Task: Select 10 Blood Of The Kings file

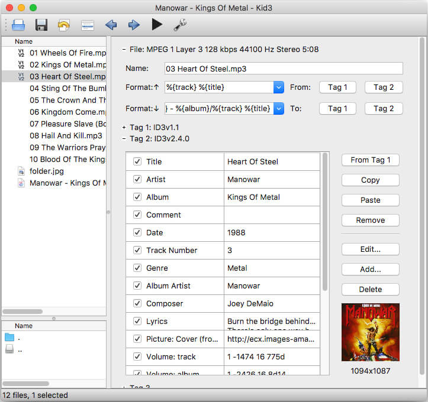Action: tap(67, 159)
